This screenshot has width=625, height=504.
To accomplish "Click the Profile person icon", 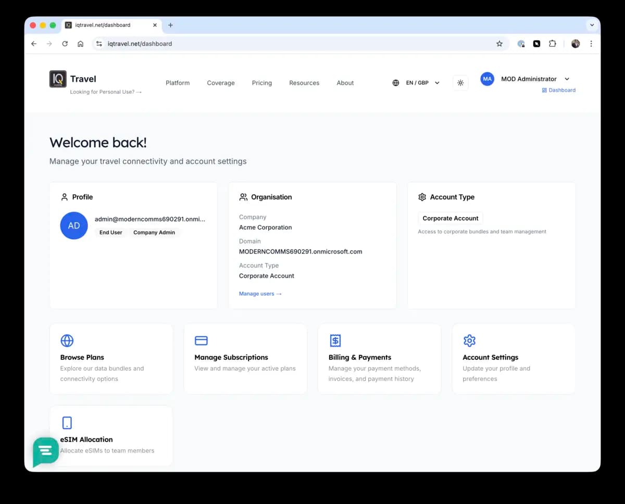I will [x=65, y=197].
